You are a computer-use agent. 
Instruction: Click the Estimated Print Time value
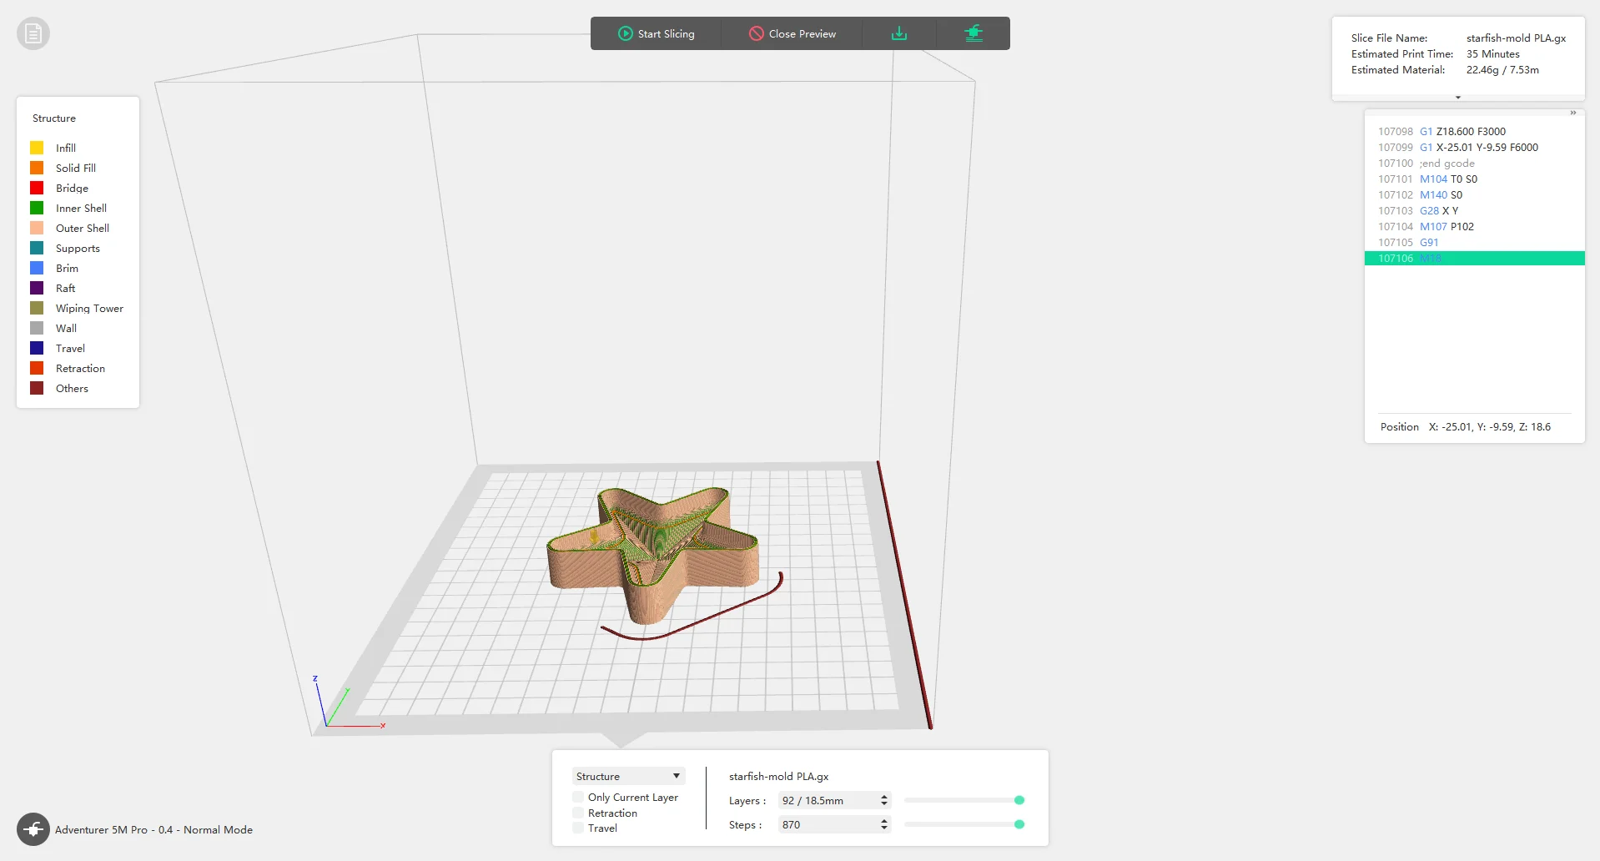(1492, 53)
